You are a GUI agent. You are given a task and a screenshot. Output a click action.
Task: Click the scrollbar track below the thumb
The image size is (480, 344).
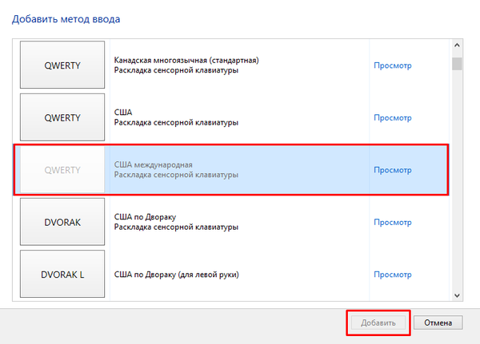coord(457,180)
